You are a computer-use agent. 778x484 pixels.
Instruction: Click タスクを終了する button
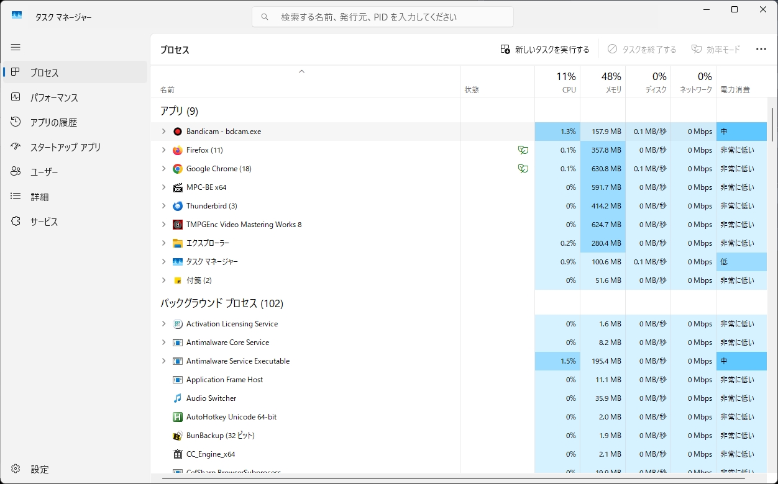point(642,49)
